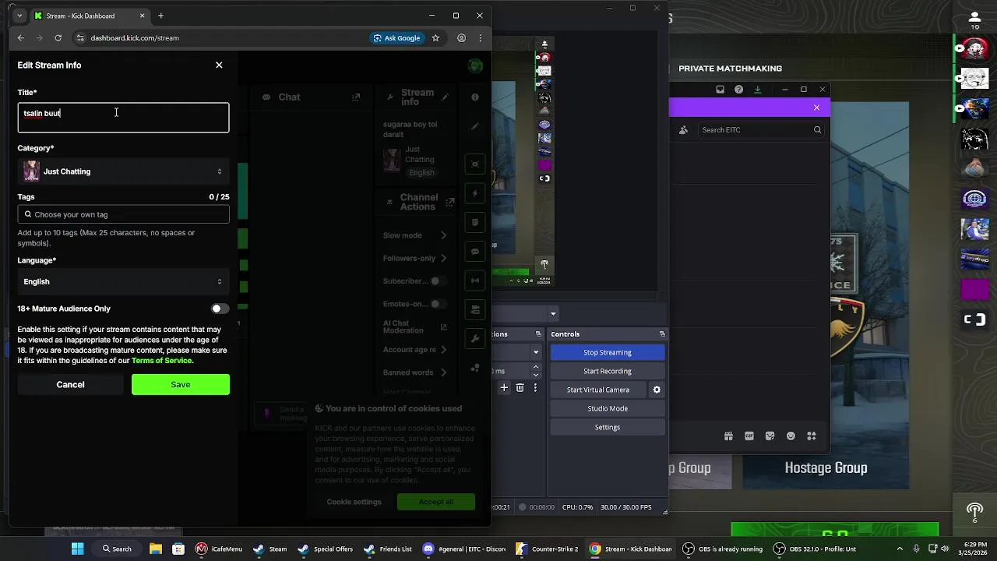The height and width of the screenshot is (561, 997).
Task: Open Cookie settings
Action: tap(354, 502)
